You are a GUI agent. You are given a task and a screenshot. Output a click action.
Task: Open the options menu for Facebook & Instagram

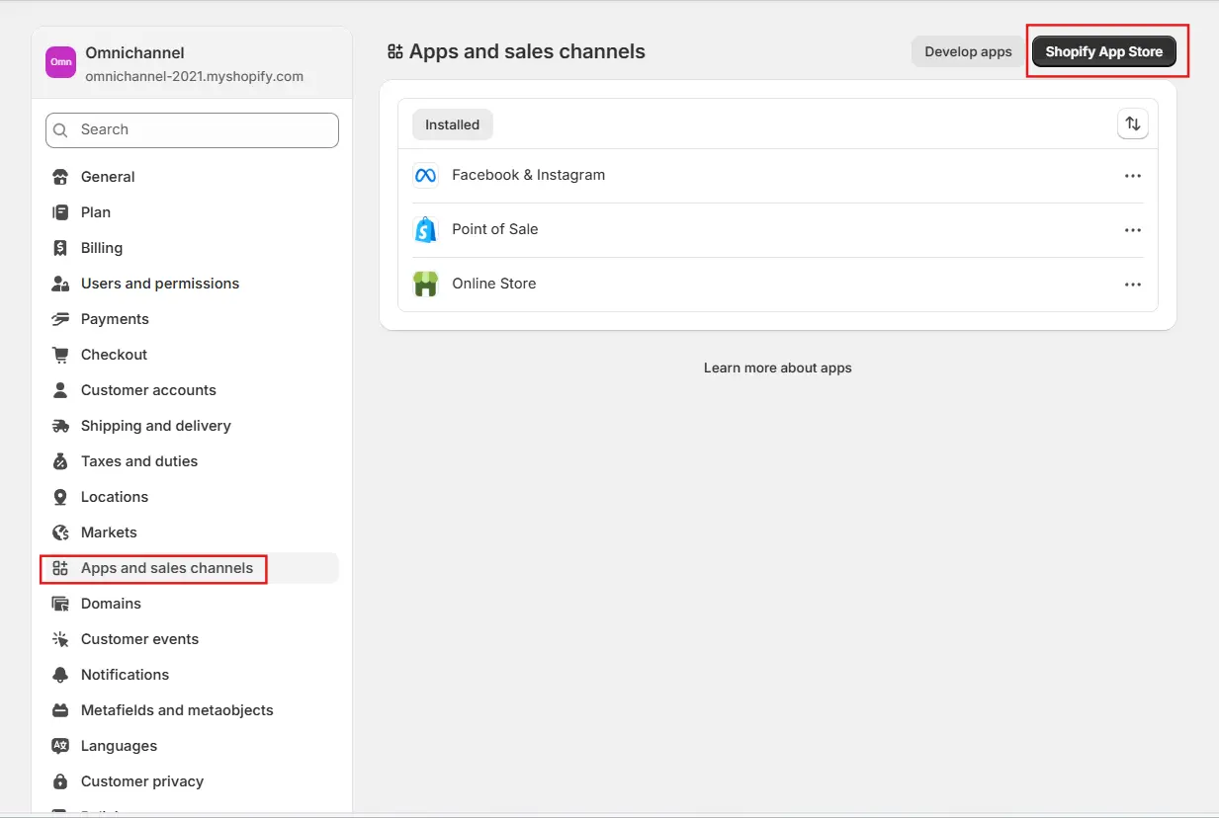click(1133, 175)
